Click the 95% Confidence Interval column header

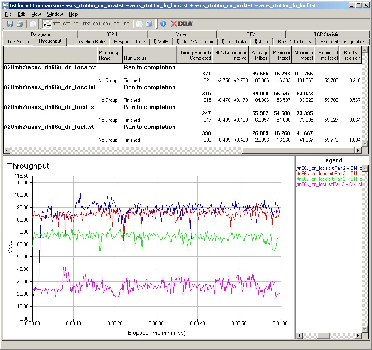coord(230,55)
